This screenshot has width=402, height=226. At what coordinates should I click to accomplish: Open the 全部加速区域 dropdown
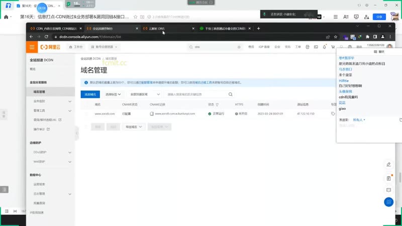pyautogui.click(x=145, y=94)
